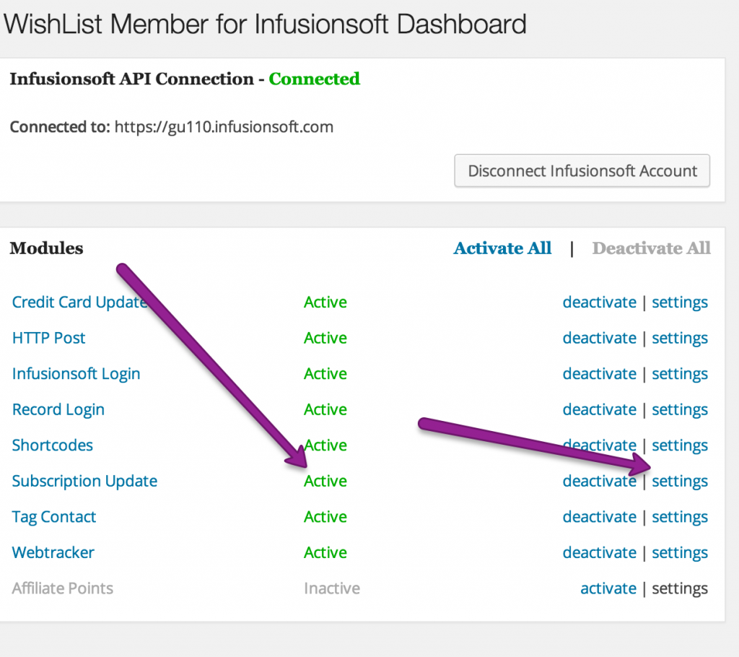Screen dimensions: 739x657
Task: Click the Active status for Webtracker
Action: [325, 553]
